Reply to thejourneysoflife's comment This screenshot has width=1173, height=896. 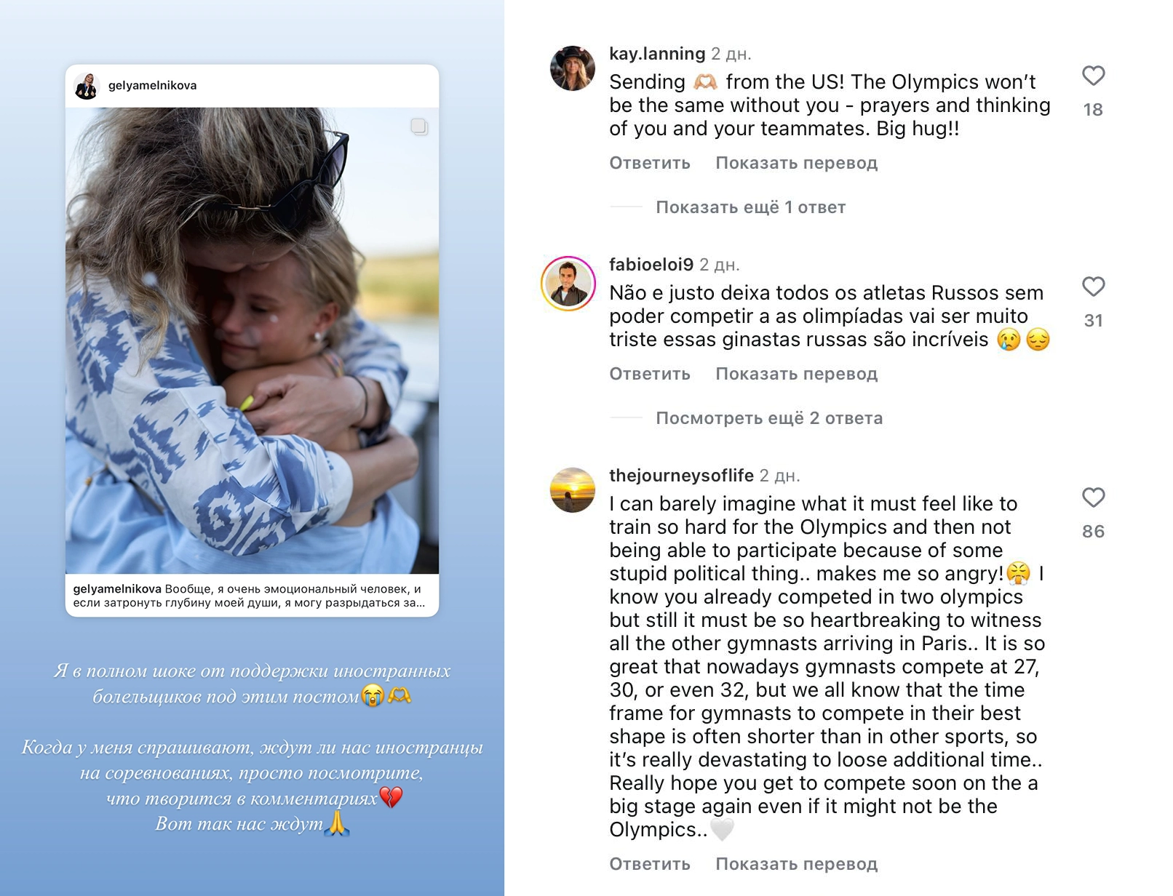649,864
